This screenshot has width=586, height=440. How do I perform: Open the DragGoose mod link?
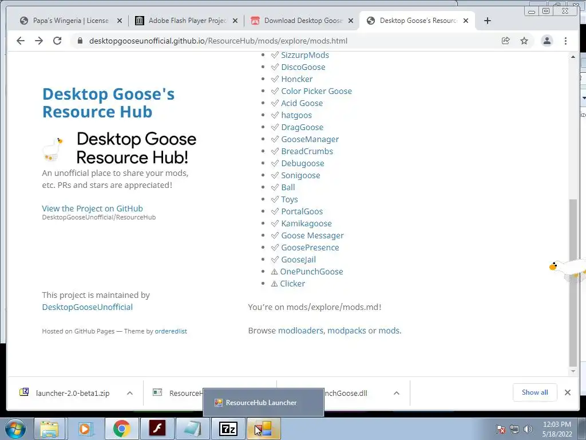pyautogui.click(x=302, y=127)
